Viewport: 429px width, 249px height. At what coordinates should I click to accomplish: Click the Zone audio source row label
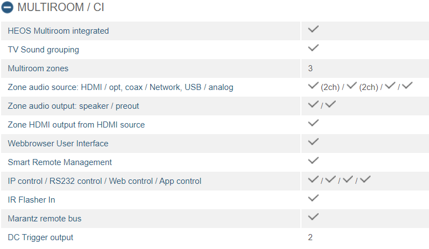pyautogui.click(x=120, y=87)
